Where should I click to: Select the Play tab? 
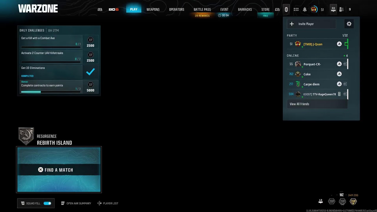(134, 9)
